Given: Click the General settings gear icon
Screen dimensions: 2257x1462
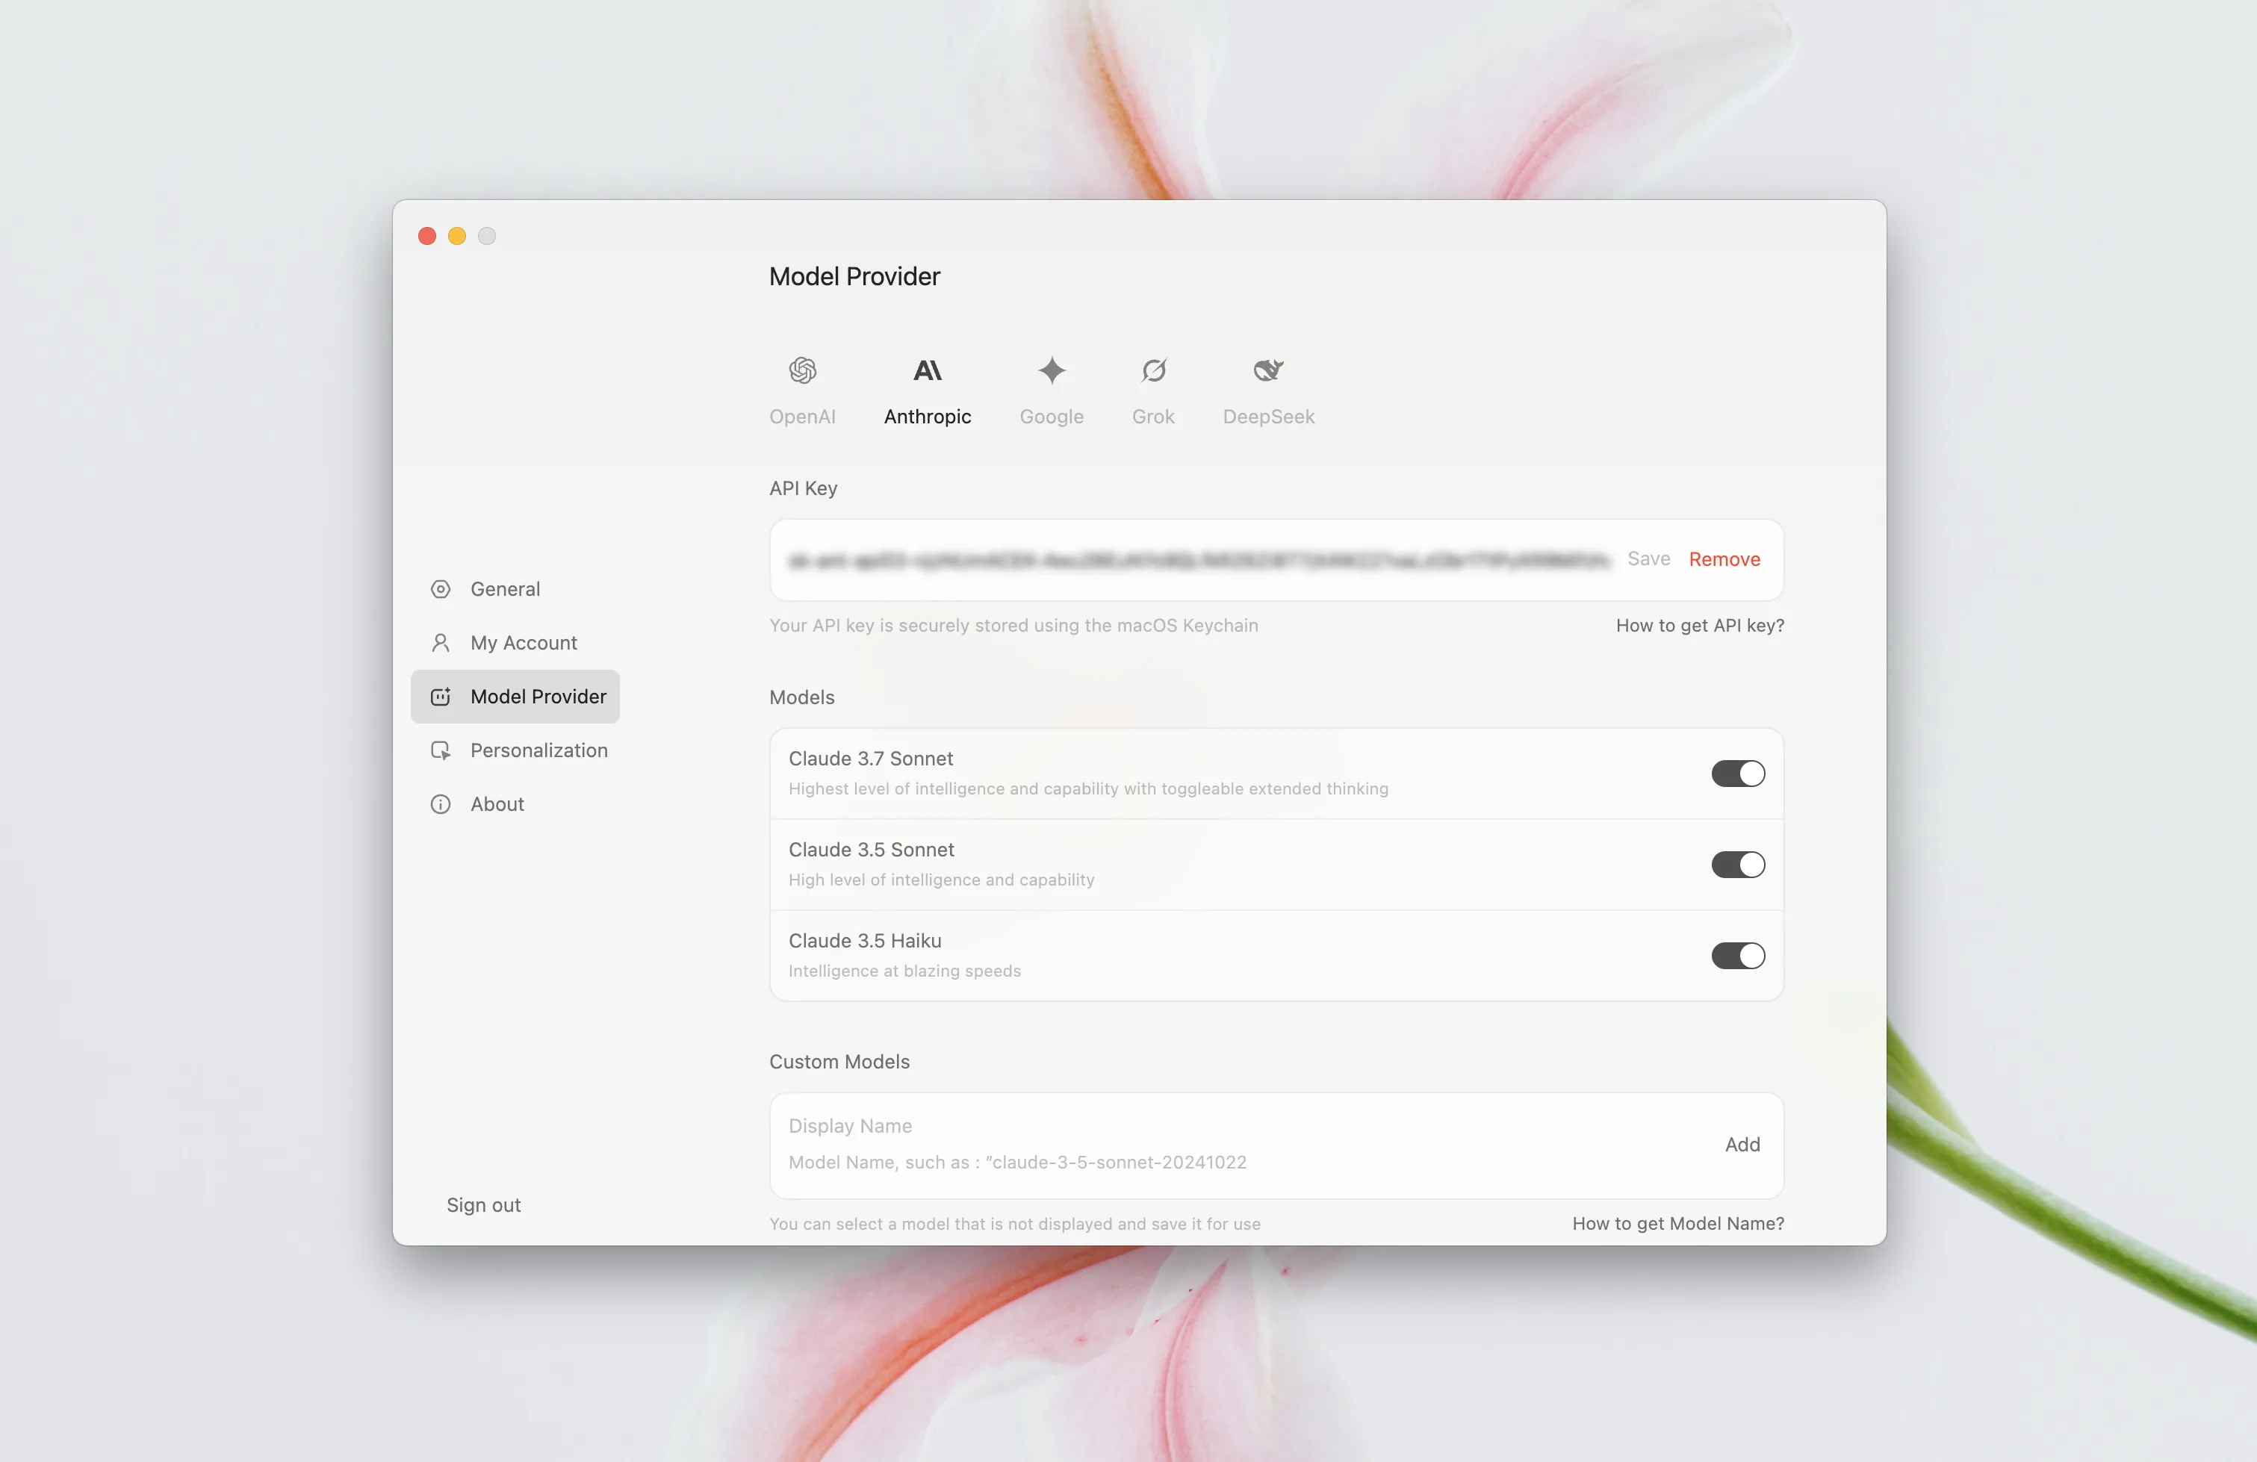Looking at the screenshot, I should [x=441, y=589].
